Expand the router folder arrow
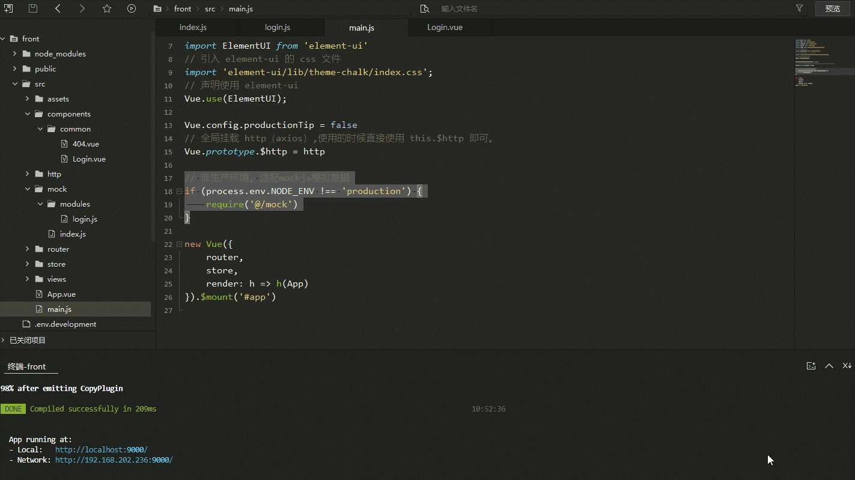The image size is (855, 480). point(27,249)
